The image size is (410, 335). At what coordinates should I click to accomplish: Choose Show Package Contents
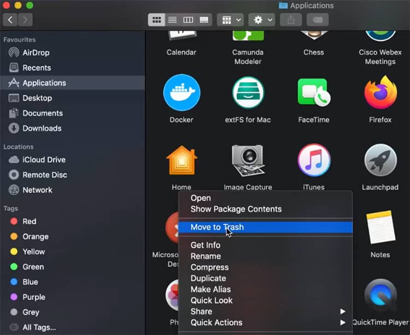pos(265,209)
